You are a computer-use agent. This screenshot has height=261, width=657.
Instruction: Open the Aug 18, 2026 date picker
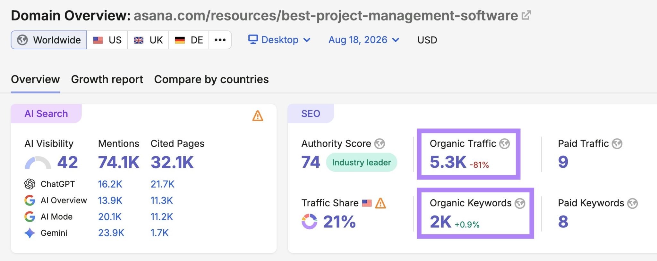(x=364, y=40)
